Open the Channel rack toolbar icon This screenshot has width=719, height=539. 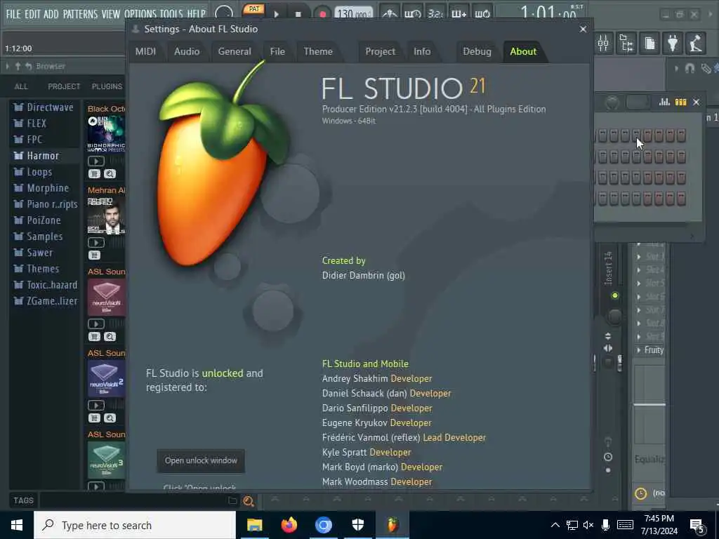[626, 44]
